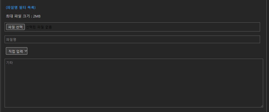
Task: Click the 파일 선택 button
Action: point(15,27)
